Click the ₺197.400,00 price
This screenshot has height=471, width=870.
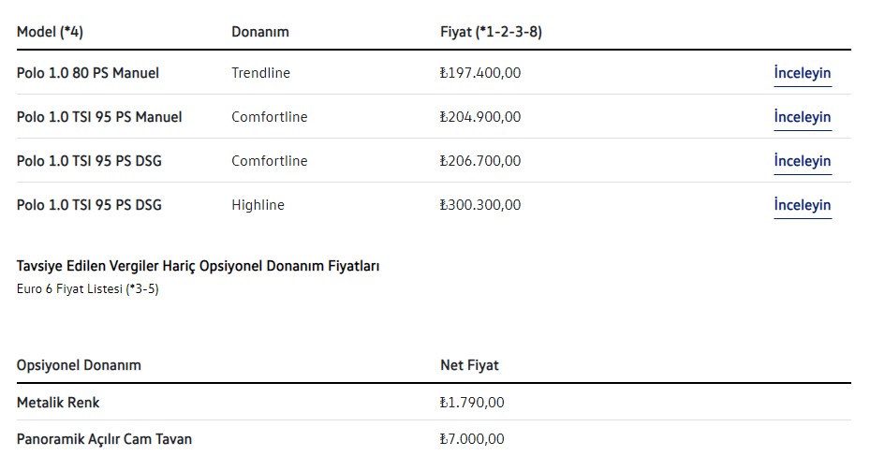coord(480,73)
